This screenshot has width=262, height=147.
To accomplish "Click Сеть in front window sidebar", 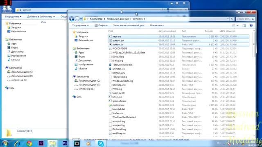I will click(79, 97).
